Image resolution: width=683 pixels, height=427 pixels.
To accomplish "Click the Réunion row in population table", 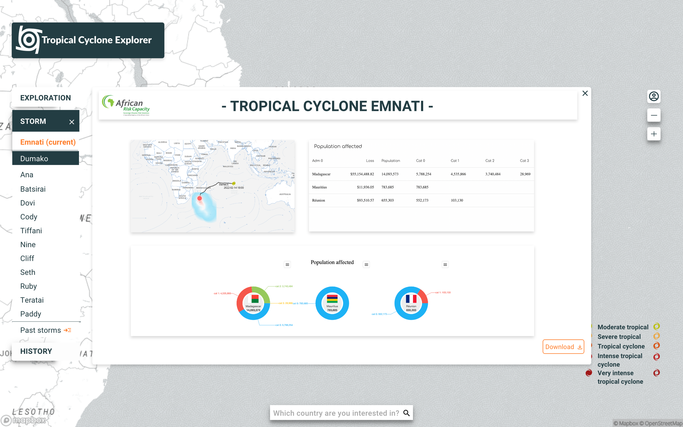I will [421, 200].
